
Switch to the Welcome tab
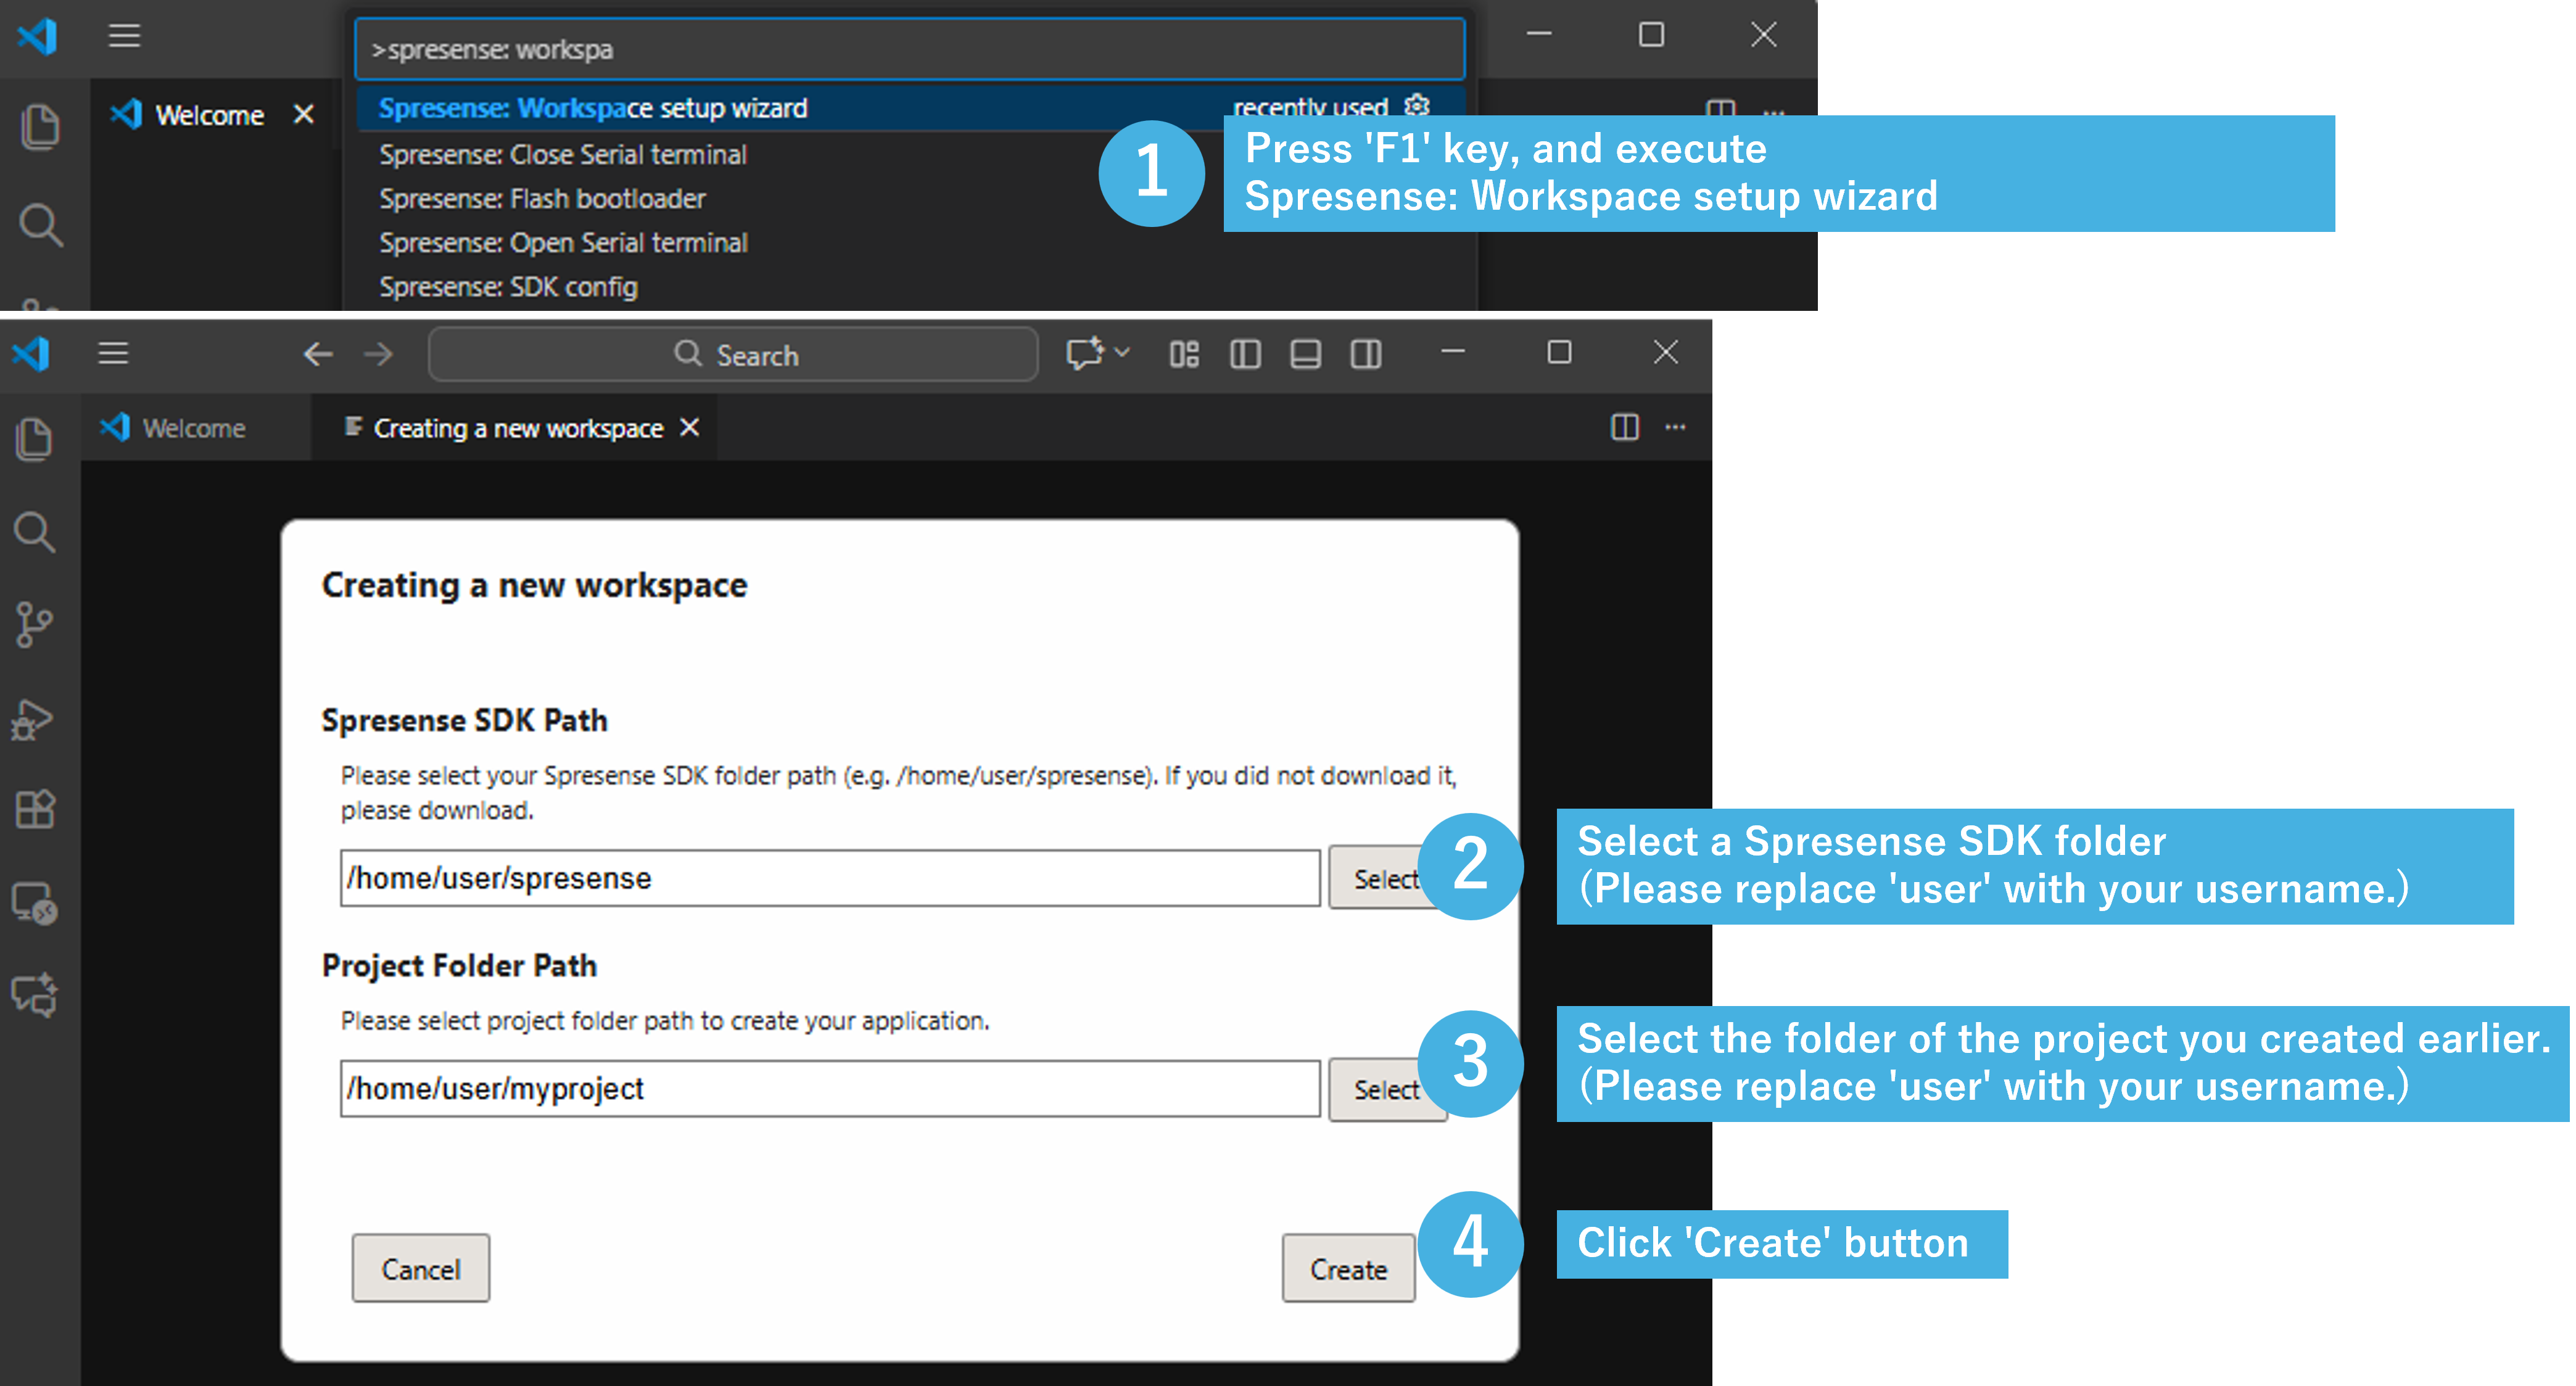pyautogui.click(x=193, y=428)
